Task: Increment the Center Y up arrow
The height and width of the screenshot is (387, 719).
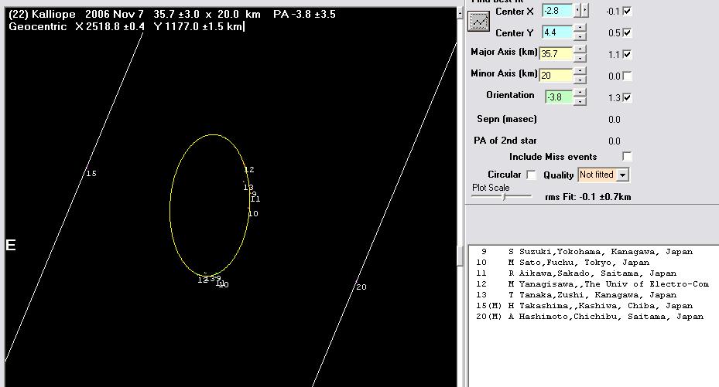Action: point(580,29)
